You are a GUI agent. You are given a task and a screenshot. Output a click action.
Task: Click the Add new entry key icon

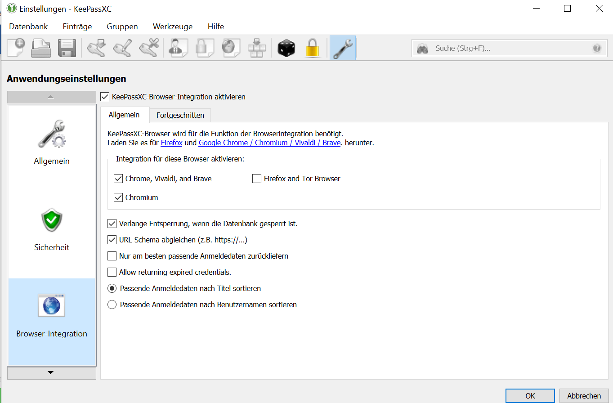point(96,48)
